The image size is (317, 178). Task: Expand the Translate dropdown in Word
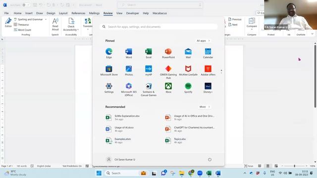pos(88,30)
